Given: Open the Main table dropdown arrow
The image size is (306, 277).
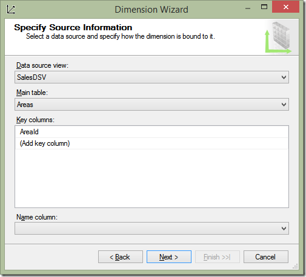Looking at the screenshot, I should (284, 105).
